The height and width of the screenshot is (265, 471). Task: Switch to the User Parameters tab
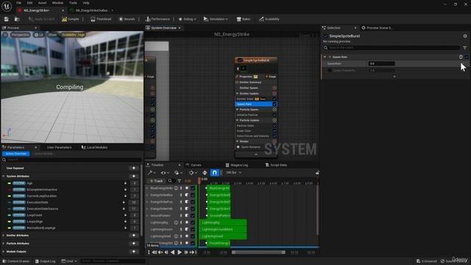coord(59,147)
